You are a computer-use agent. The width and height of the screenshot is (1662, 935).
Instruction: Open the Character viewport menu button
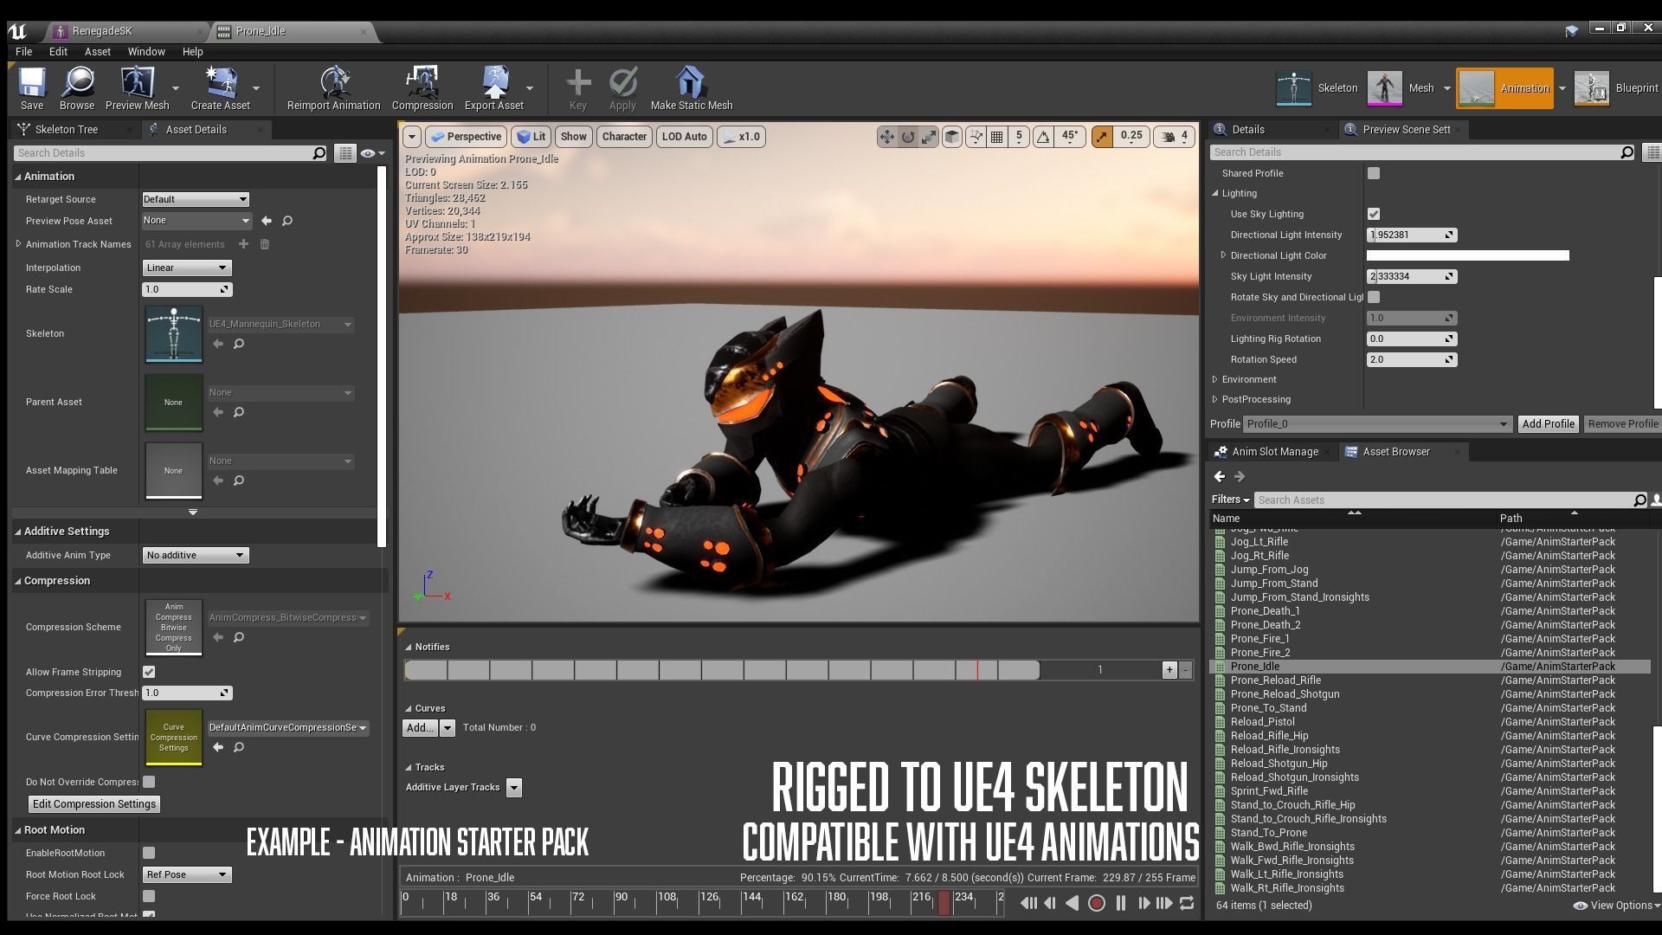coord(624,137)
